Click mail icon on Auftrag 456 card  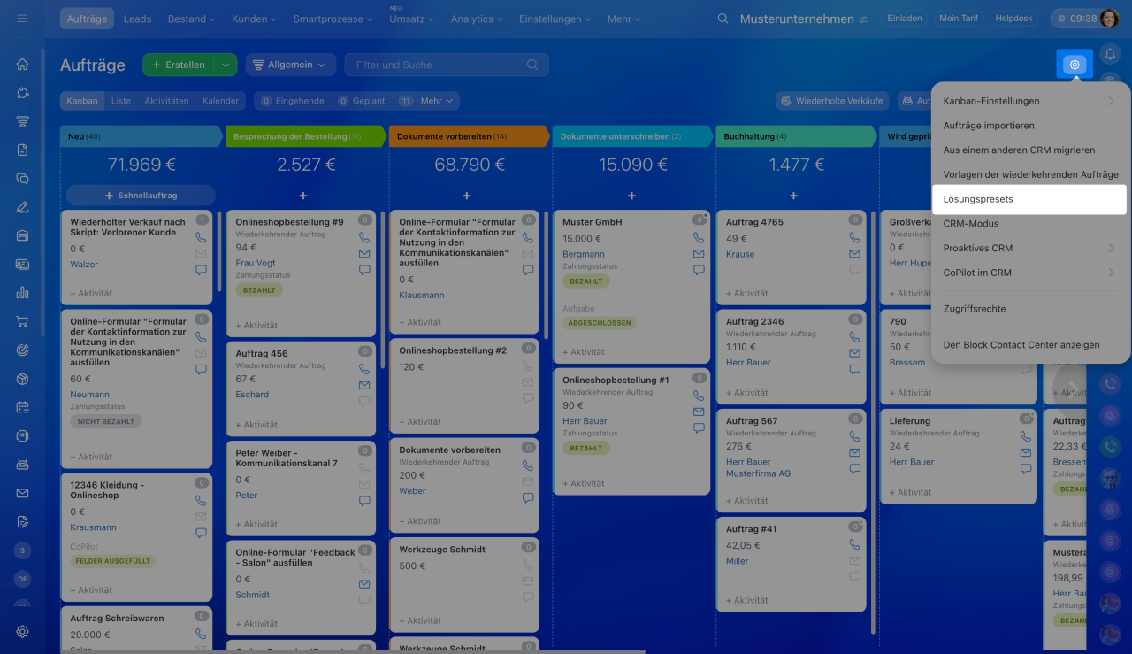point(364,385)
